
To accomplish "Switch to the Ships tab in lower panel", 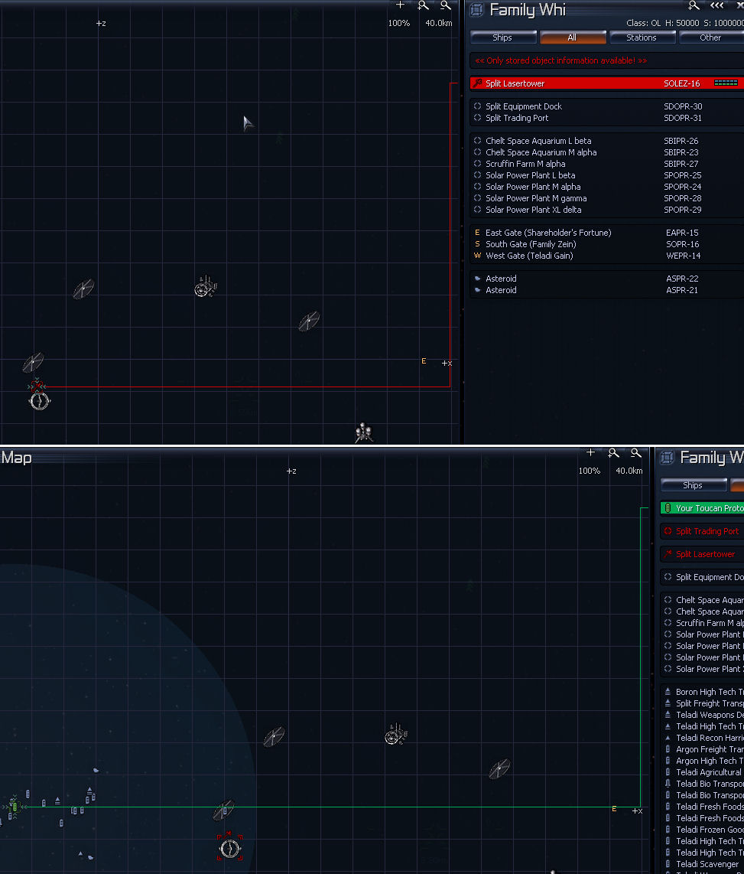I will click(693, 485).
